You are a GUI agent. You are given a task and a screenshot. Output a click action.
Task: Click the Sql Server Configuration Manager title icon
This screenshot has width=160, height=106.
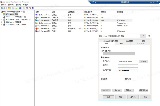(1, 2)
